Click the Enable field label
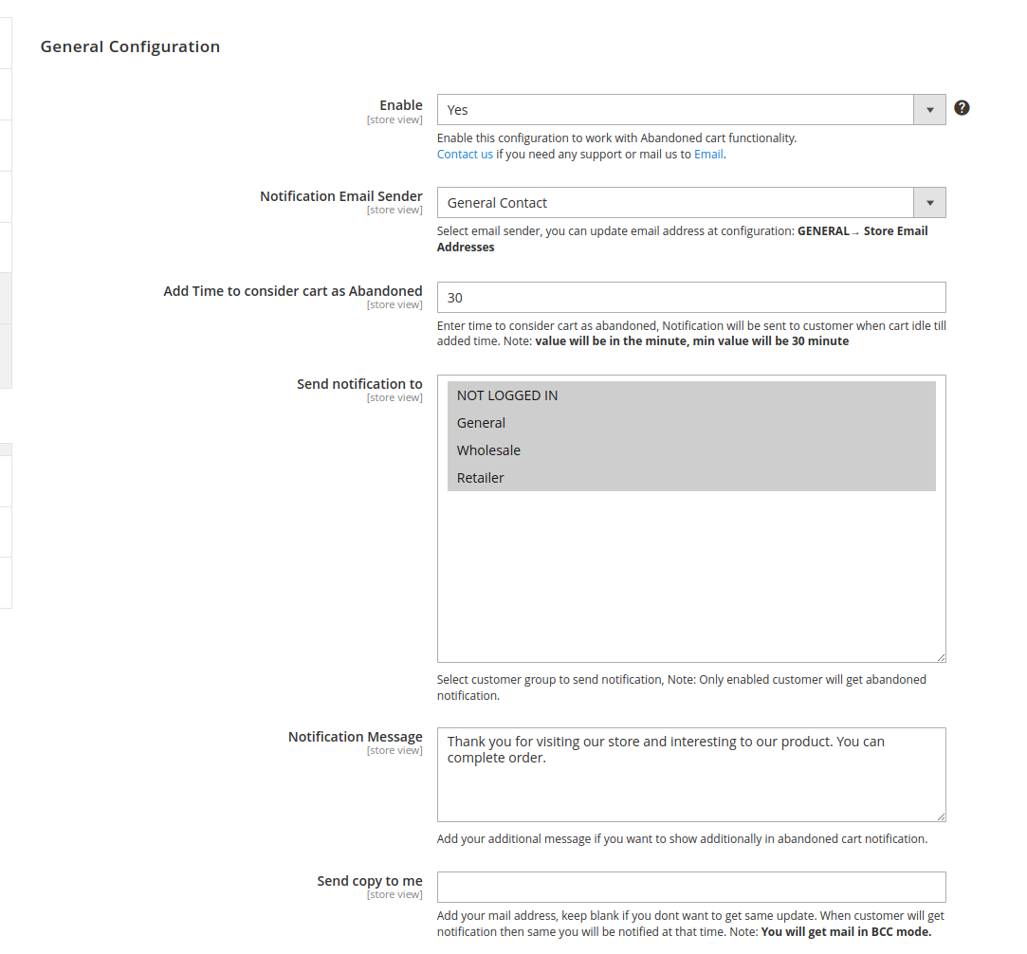The image size is (1027, 954). click(x=401, y=104)
